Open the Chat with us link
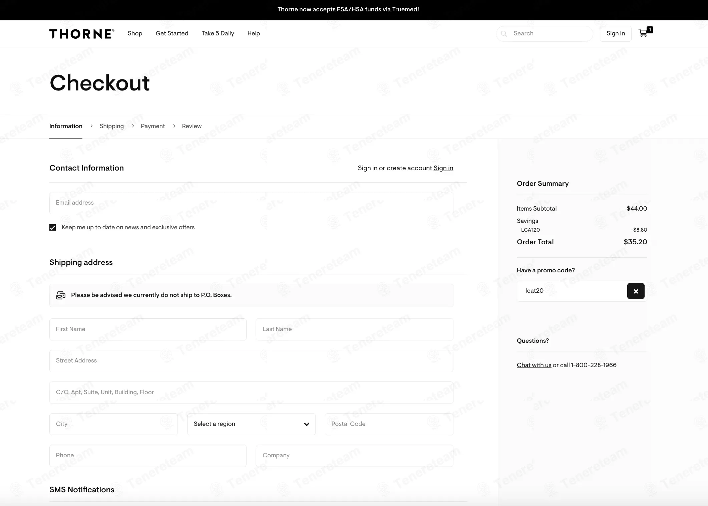This screenshot has height=506, width=708. (x=534, y=365)
